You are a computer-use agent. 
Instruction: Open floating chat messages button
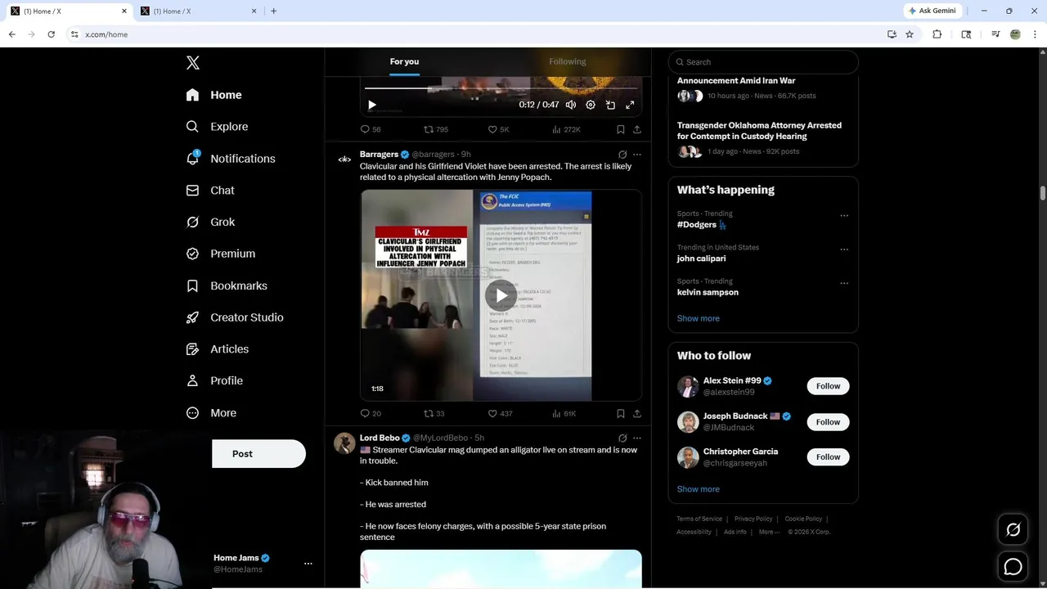pyautogui.click(x=1013, y=566)
